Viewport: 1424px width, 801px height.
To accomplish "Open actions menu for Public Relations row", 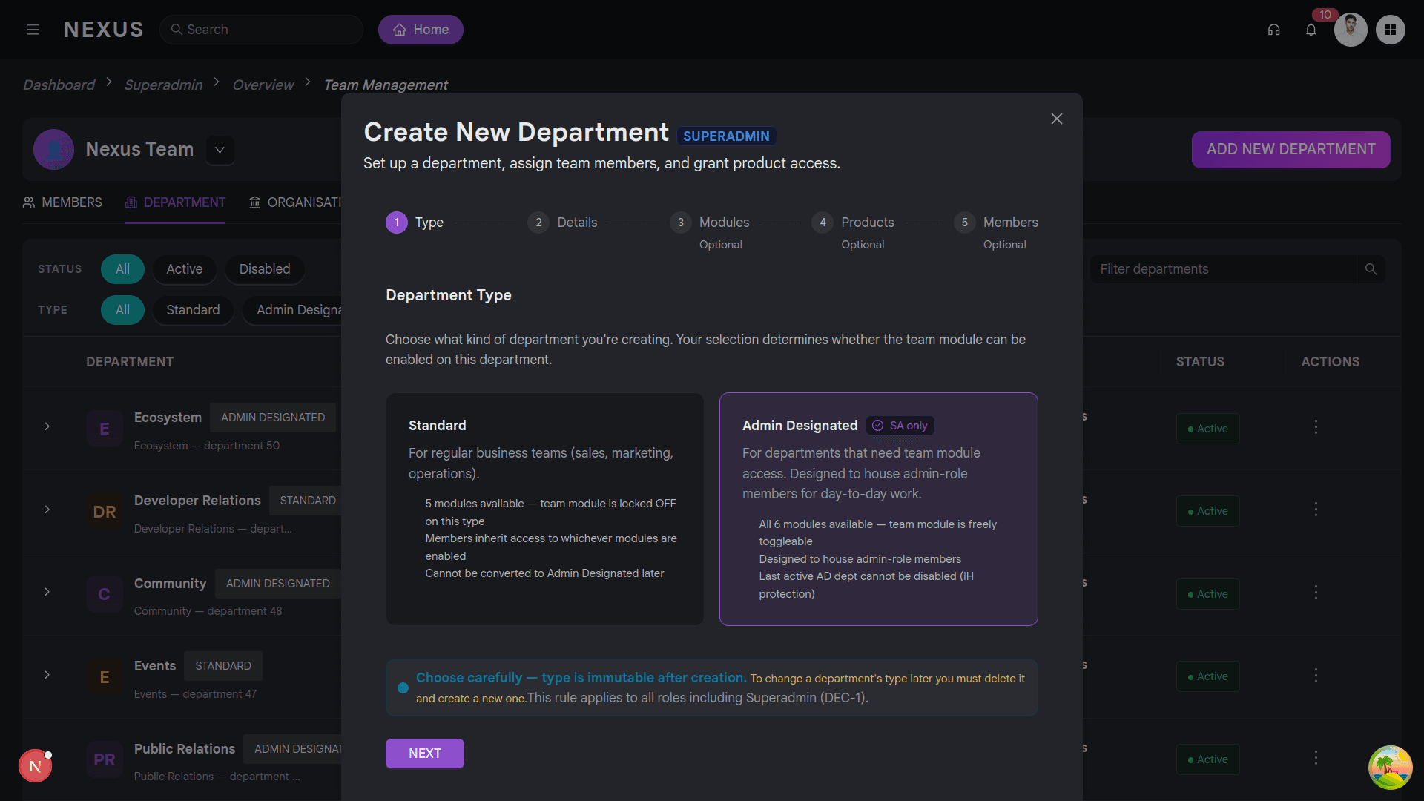I will click(1316, 758).
